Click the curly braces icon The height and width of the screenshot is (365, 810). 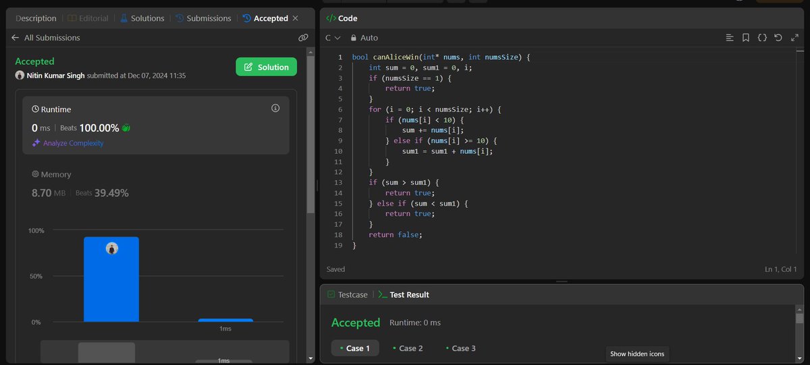(762, 38)
